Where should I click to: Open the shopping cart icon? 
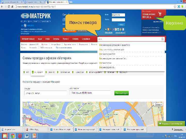click(x=160, y=14)
